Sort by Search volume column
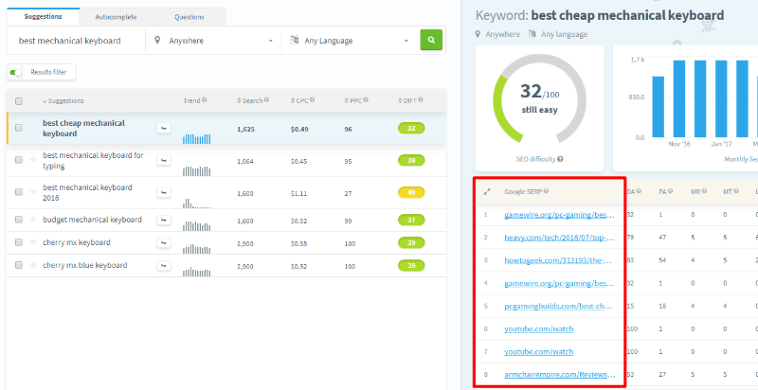This screenshot has width=758, height=390. click(x=249, y=100)
